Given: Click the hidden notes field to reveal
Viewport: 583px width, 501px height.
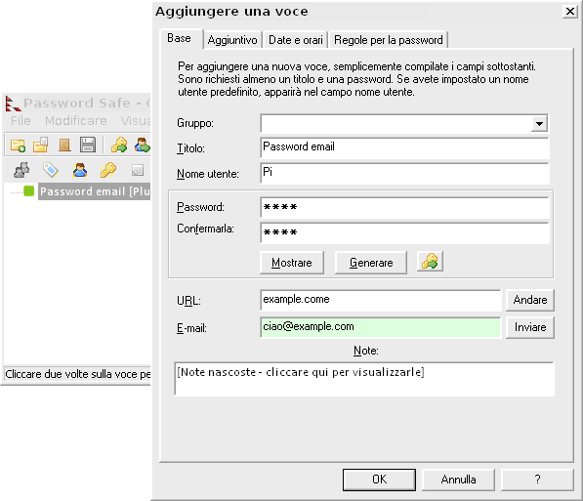Looking at the screenshot, I should click(x=364, y=379).
